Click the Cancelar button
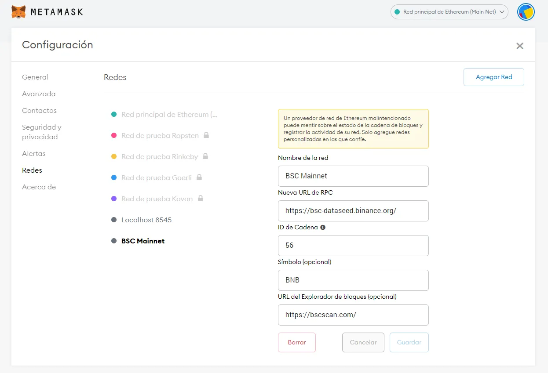This screenshot has width=548, height=373. tap(363, 342)
